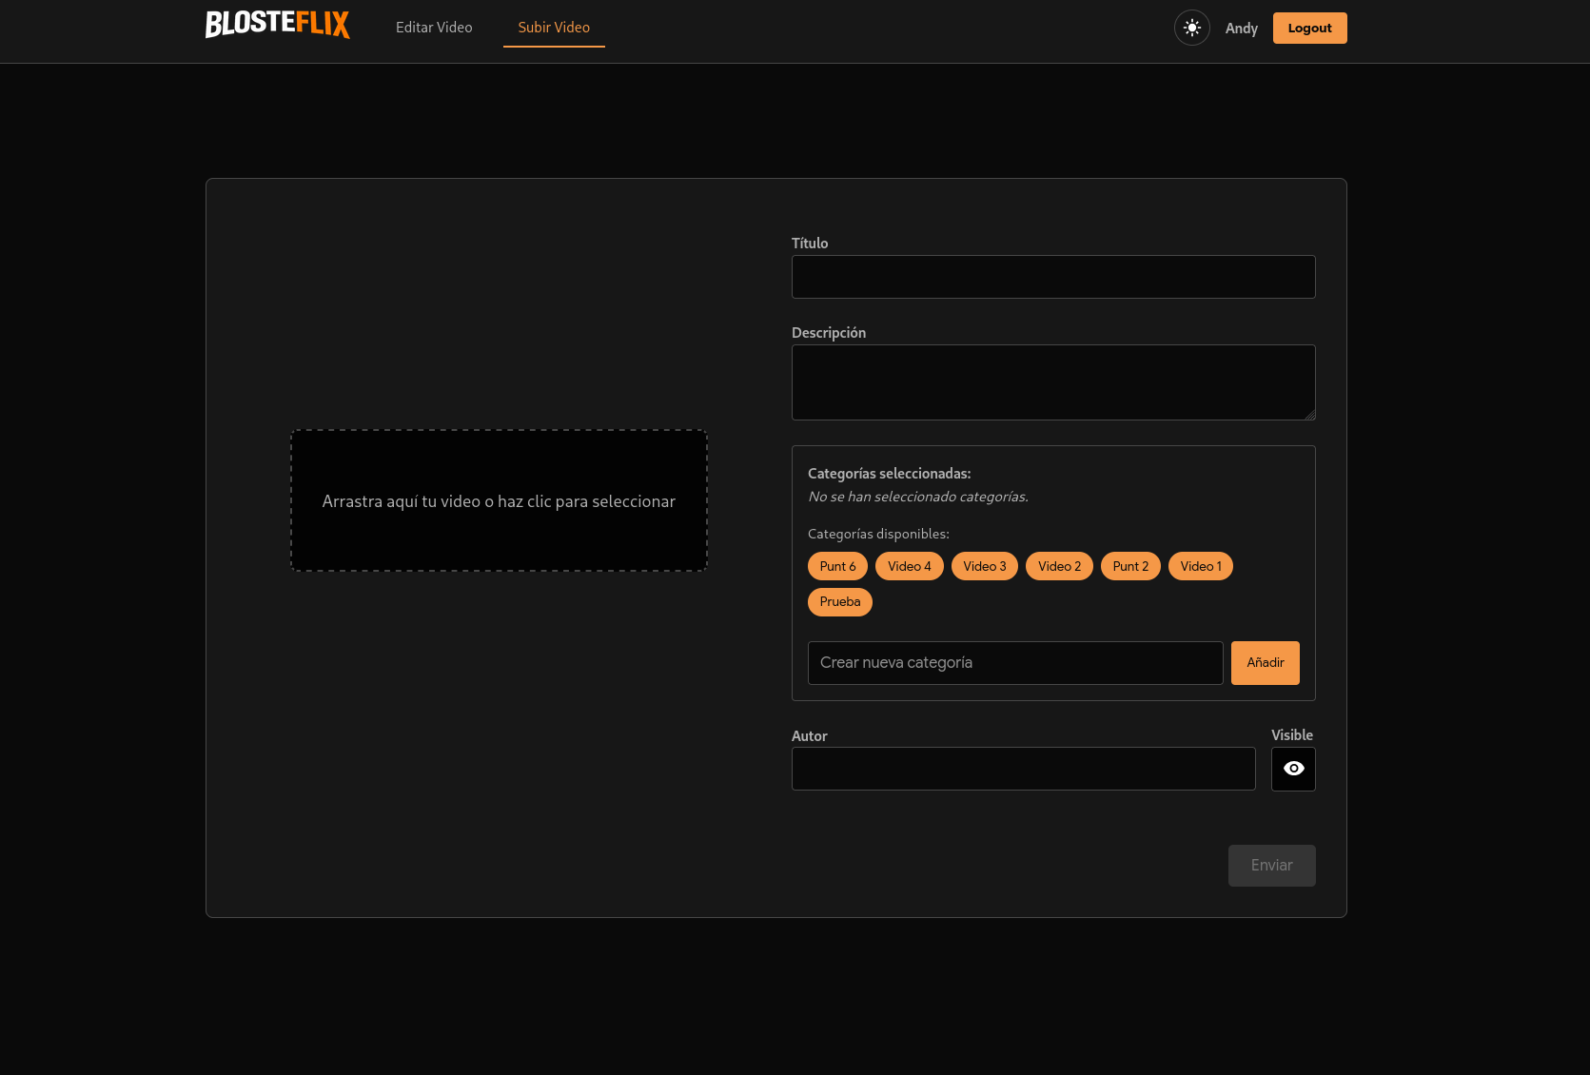1590x1075 pixels.
Task: Pick the Video 2 category tag
Action: coord(1059,566)
